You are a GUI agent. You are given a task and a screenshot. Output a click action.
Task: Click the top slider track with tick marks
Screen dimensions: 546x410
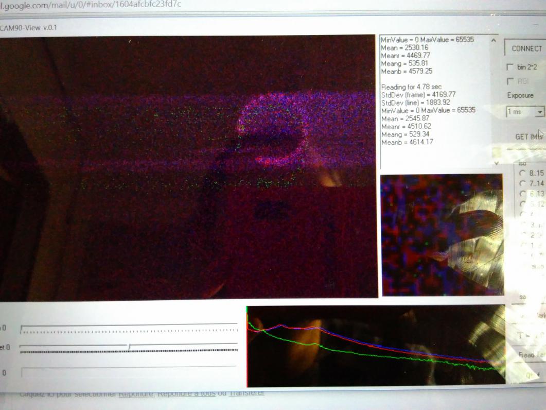[129, 329]
